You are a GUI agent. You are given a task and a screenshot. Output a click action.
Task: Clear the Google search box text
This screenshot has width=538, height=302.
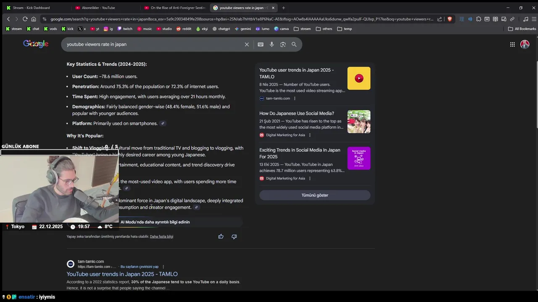click(x=247, y=44)
